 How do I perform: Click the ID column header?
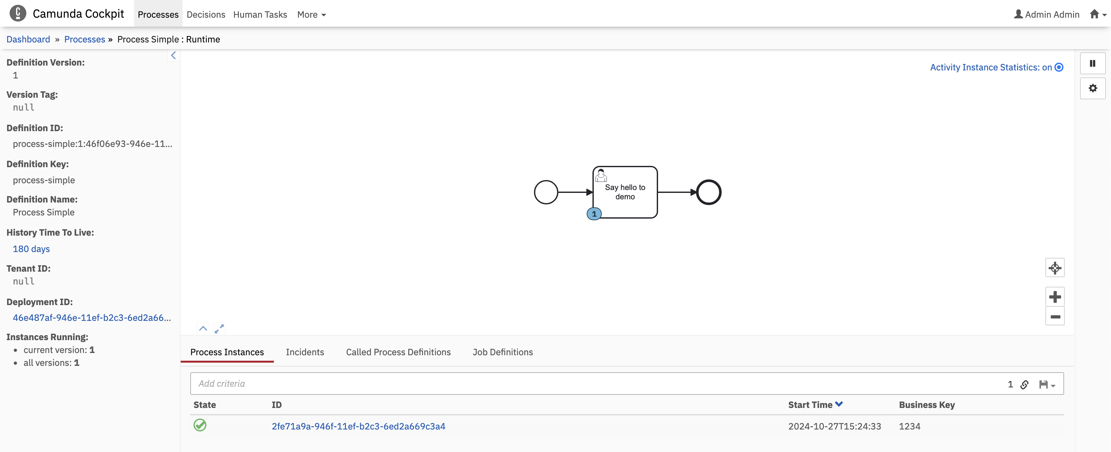pos(276,404)
